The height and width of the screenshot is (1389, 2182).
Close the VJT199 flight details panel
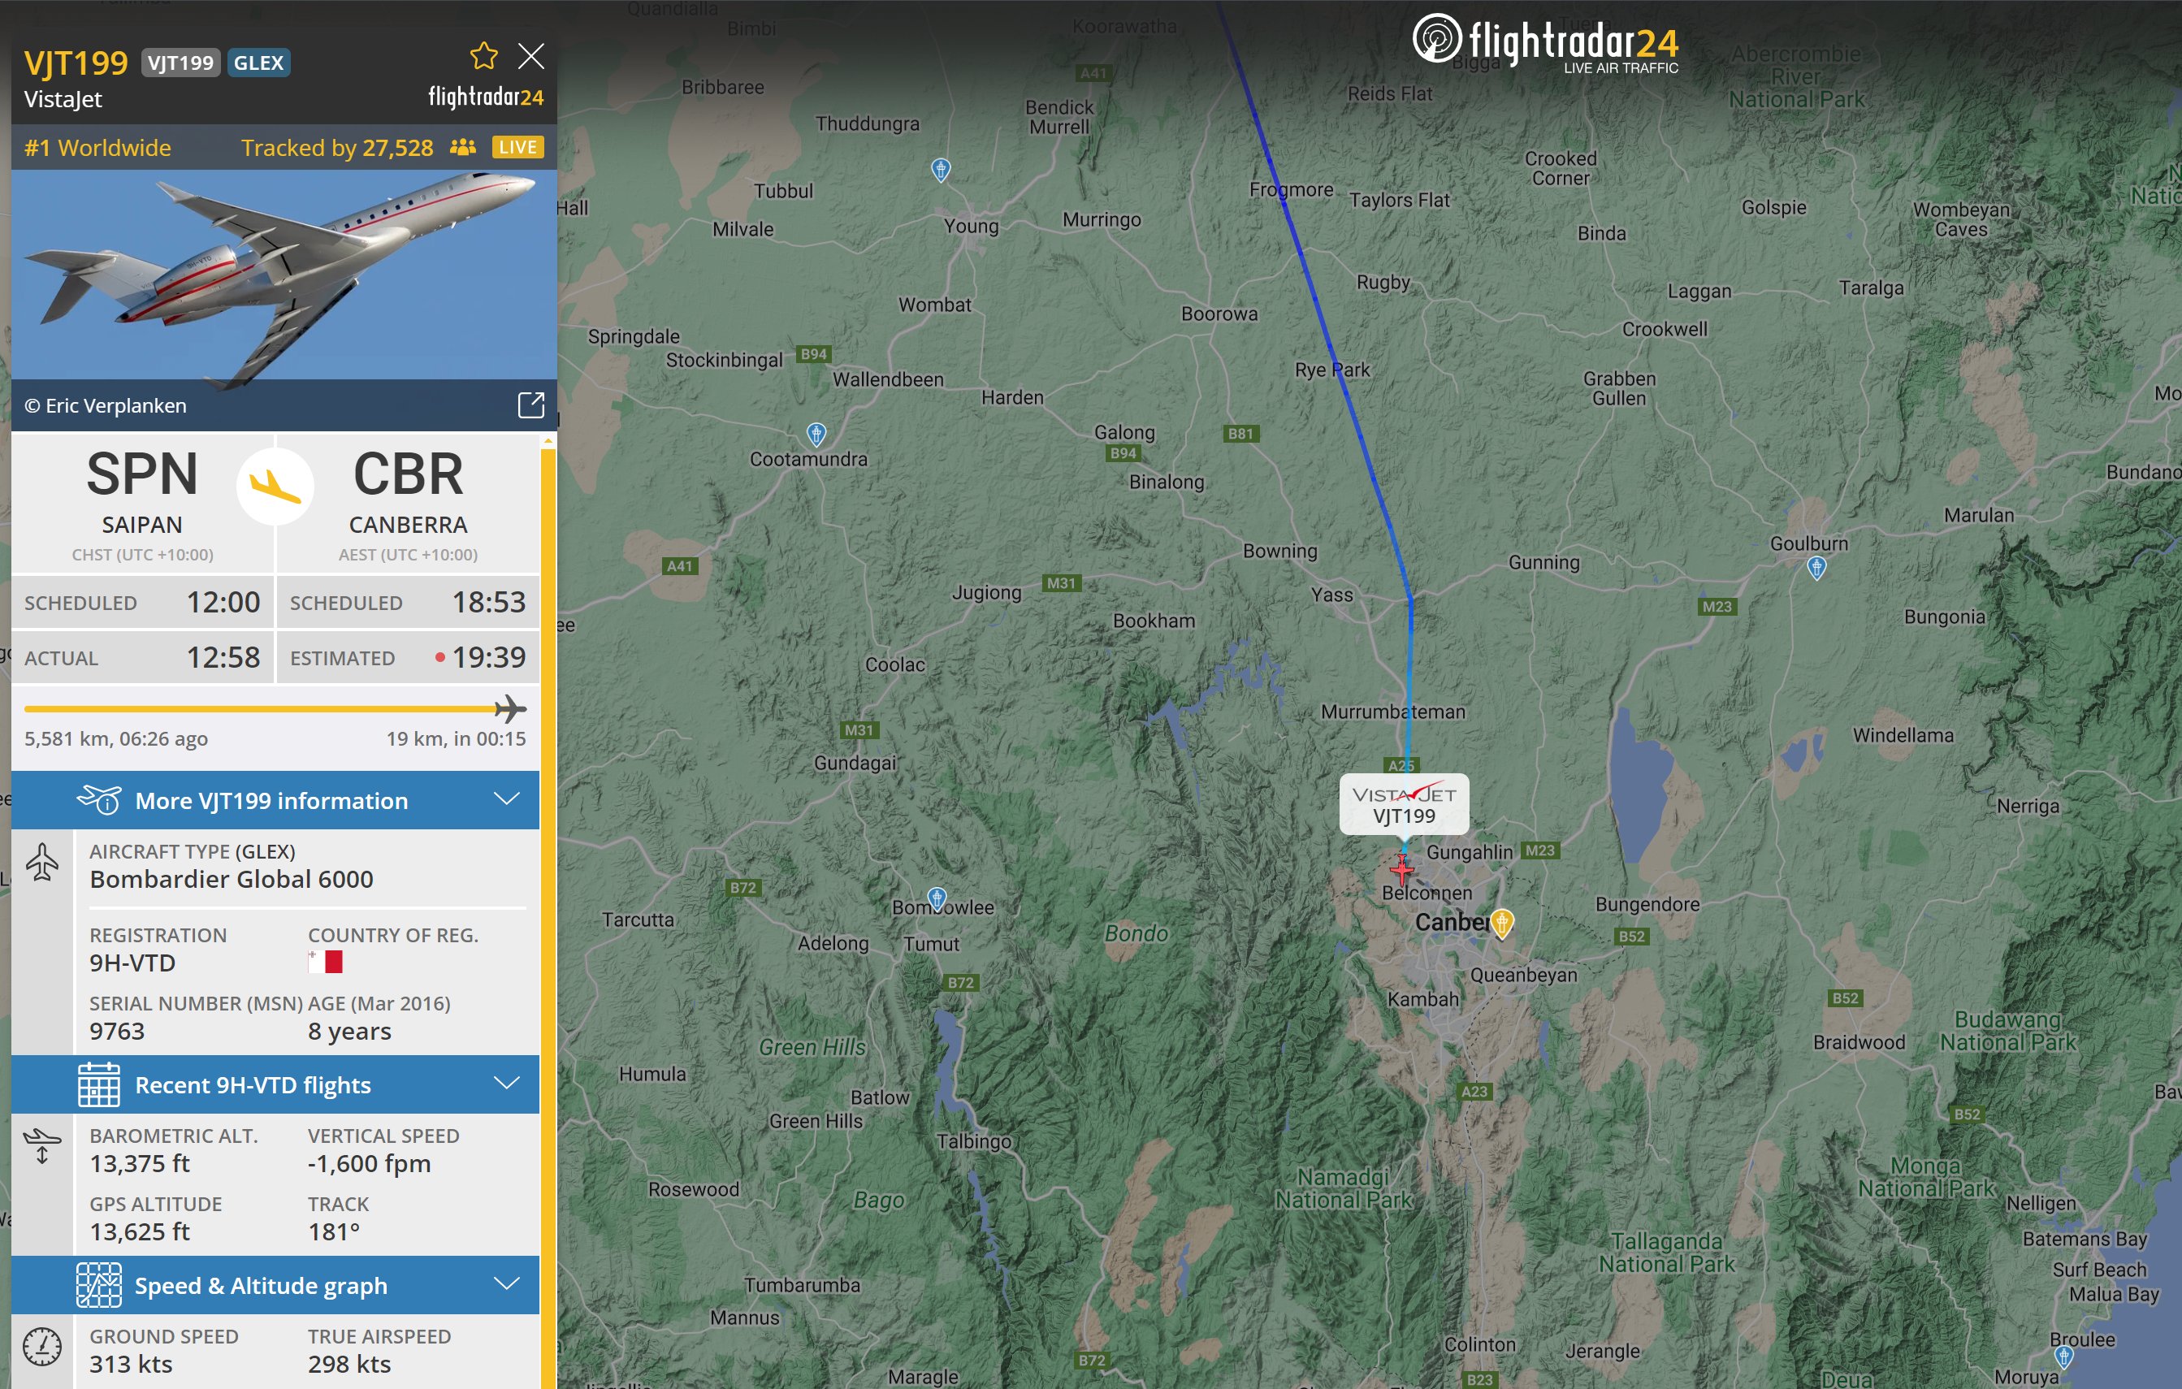[531, 56]
